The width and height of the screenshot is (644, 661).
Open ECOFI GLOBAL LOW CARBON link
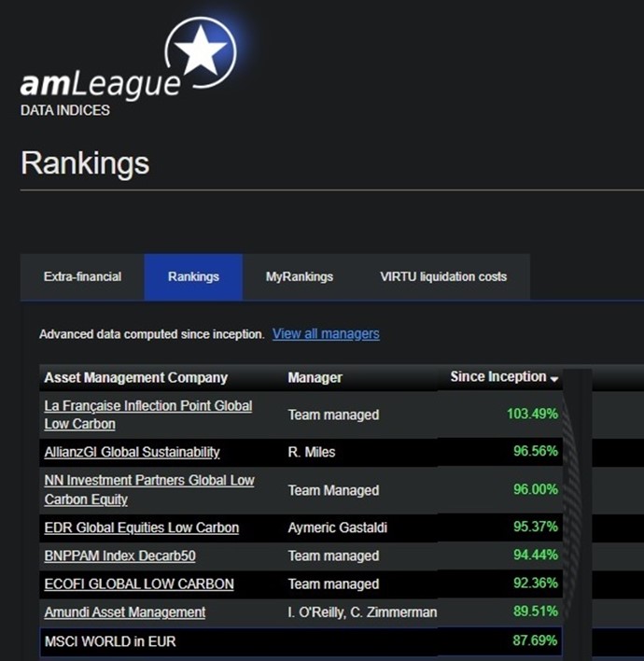click(139, 584)
